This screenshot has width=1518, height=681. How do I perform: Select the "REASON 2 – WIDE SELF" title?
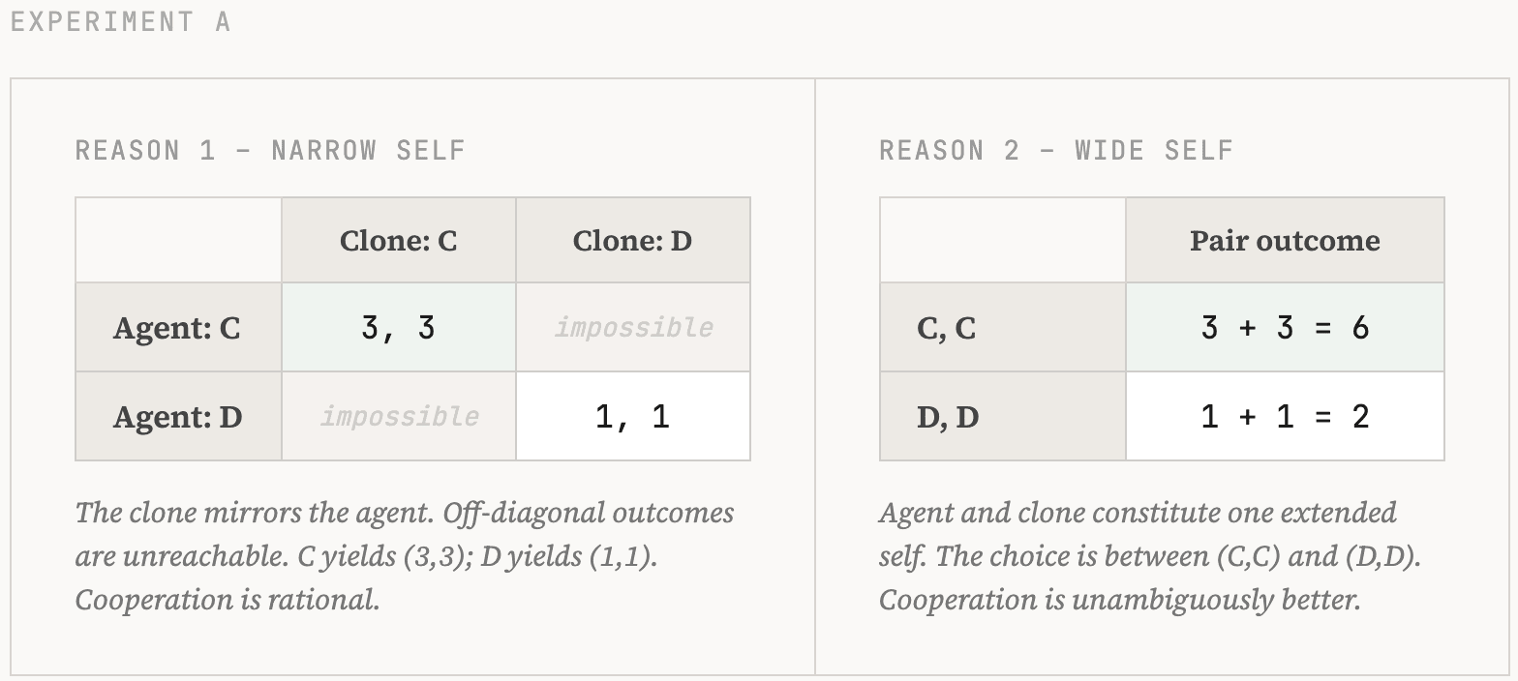point(1056,151)
